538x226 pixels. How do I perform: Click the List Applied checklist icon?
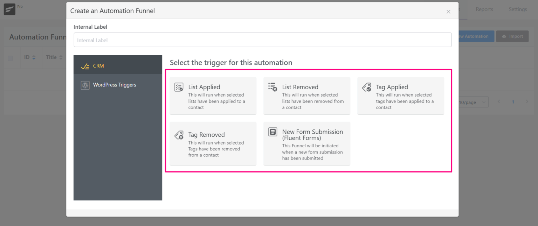click(x=179, y=87)
